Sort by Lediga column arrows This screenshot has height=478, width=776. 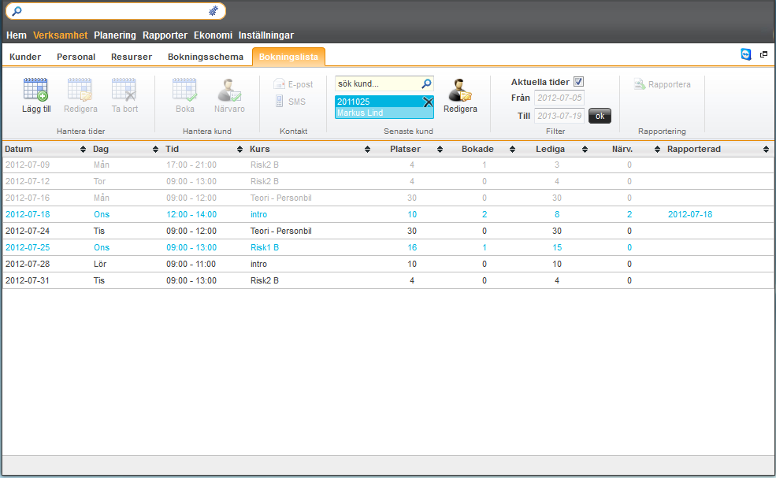585,150
